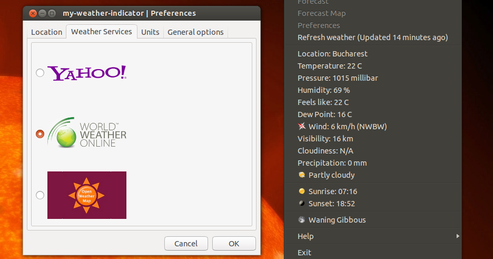Click the Partly cloudy text label
The width and height of the screenshot is (493, 259).
(x=332, y=175)
